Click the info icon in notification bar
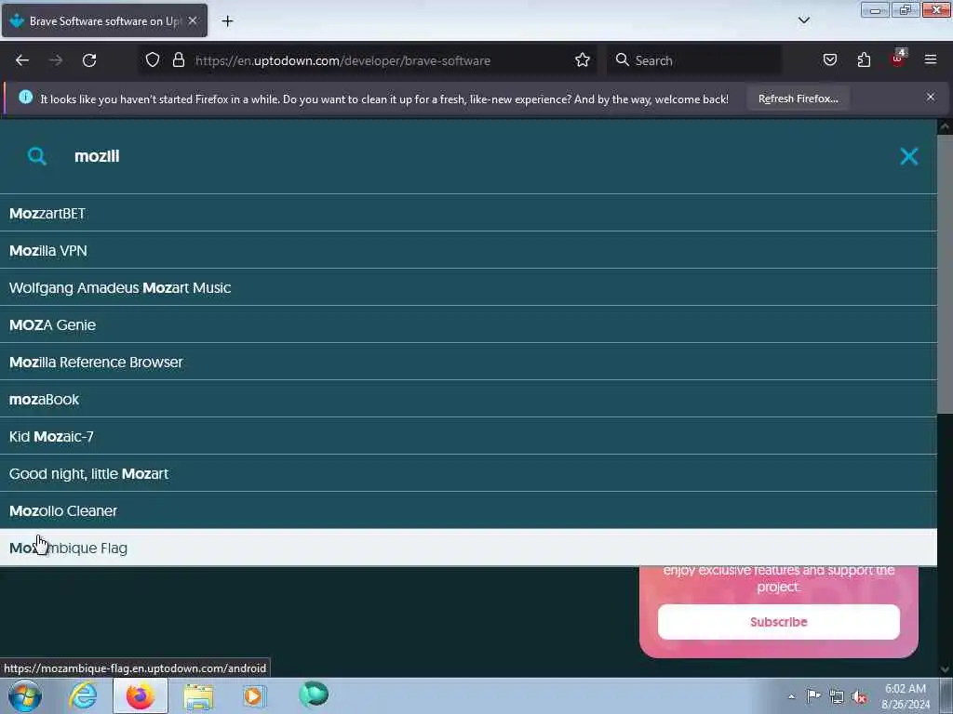This screenshot has width=953, height=714. (25, 97)
